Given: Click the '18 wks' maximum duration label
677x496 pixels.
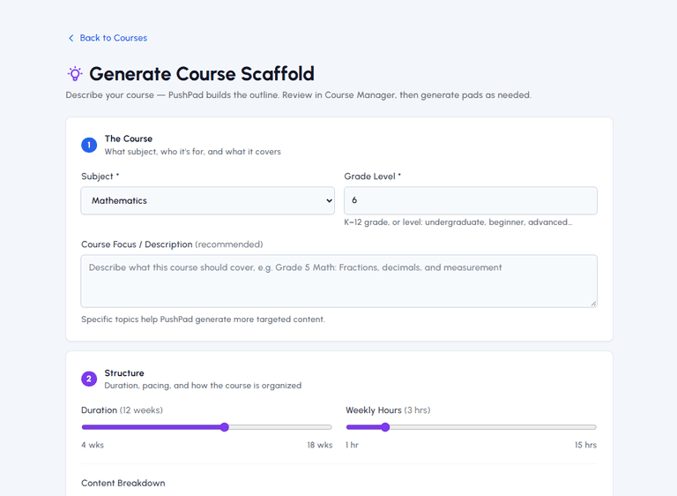Looking at the screenshot, I should (320, 445).
